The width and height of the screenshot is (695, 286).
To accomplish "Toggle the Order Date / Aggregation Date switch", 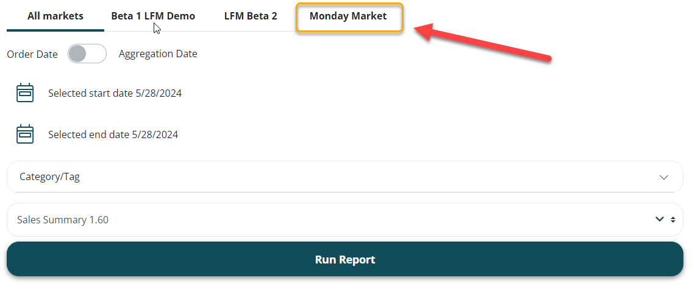I will click(x=87, y=54).
